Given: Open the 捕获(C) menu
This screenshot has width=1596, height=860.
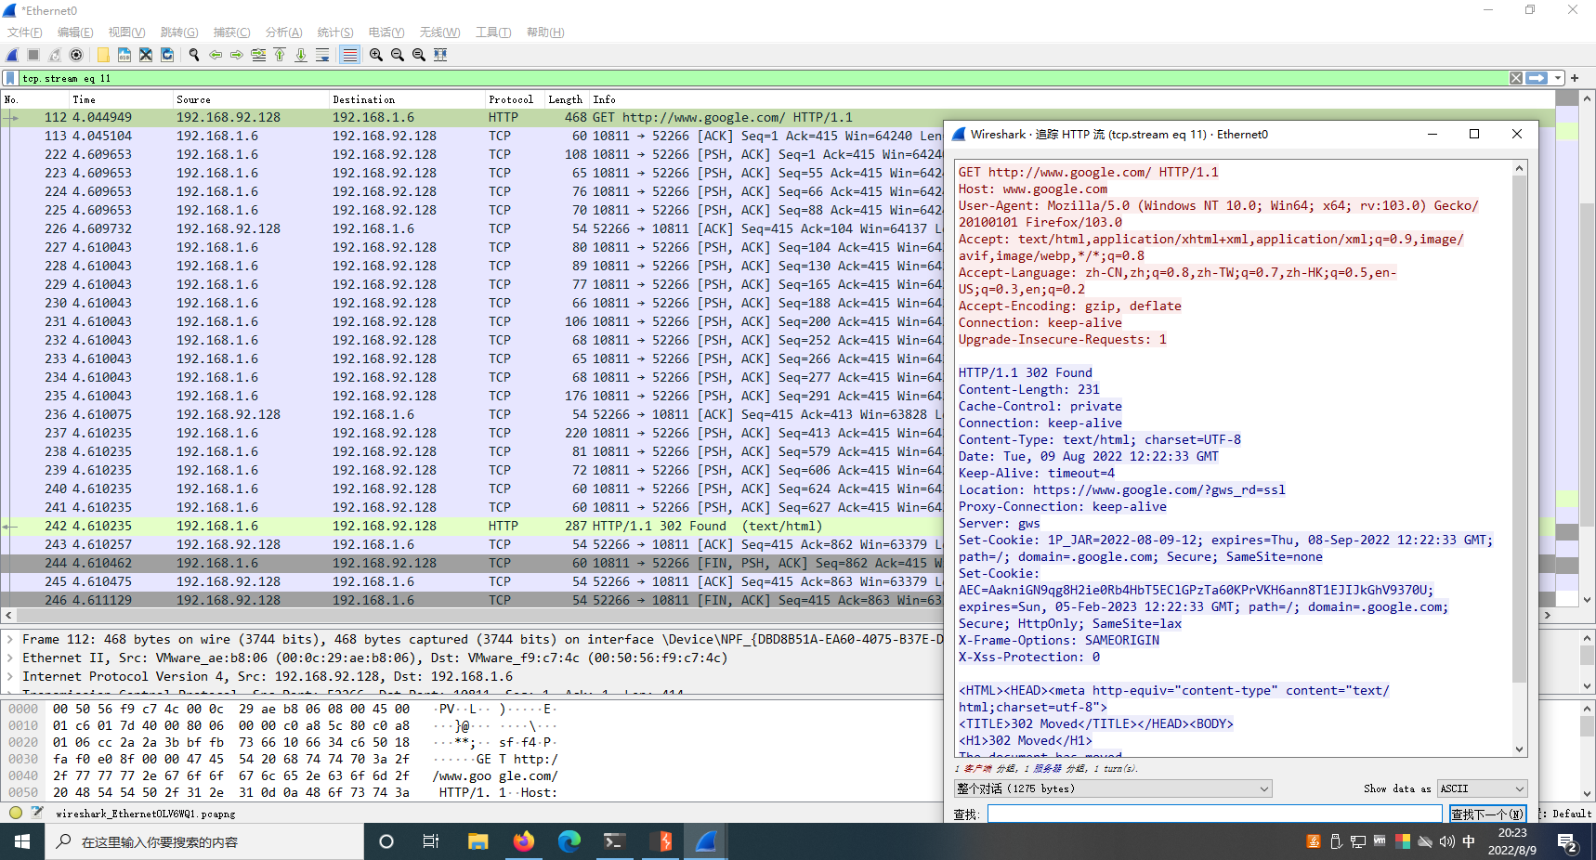Looking at the screenshot, I should coord(231,33).
